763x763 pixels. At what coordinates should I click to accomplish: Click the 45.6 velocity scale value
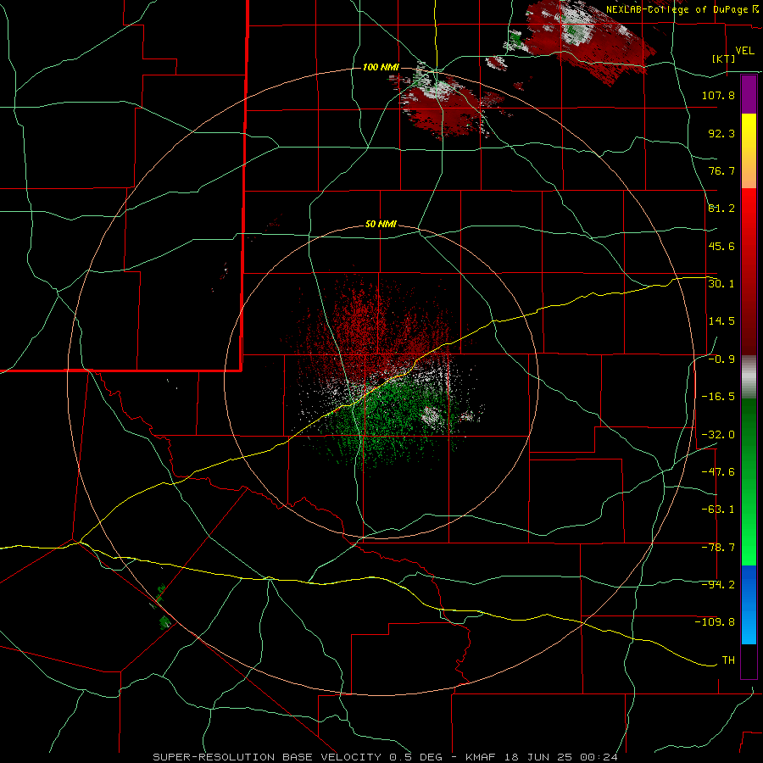click(721, 246)
